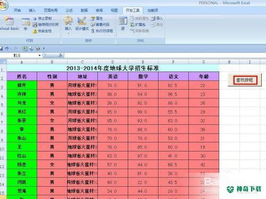Click the Office button orb
This screenshot has height=199, width=266.
pyautogui.click(x=4, y=5)
